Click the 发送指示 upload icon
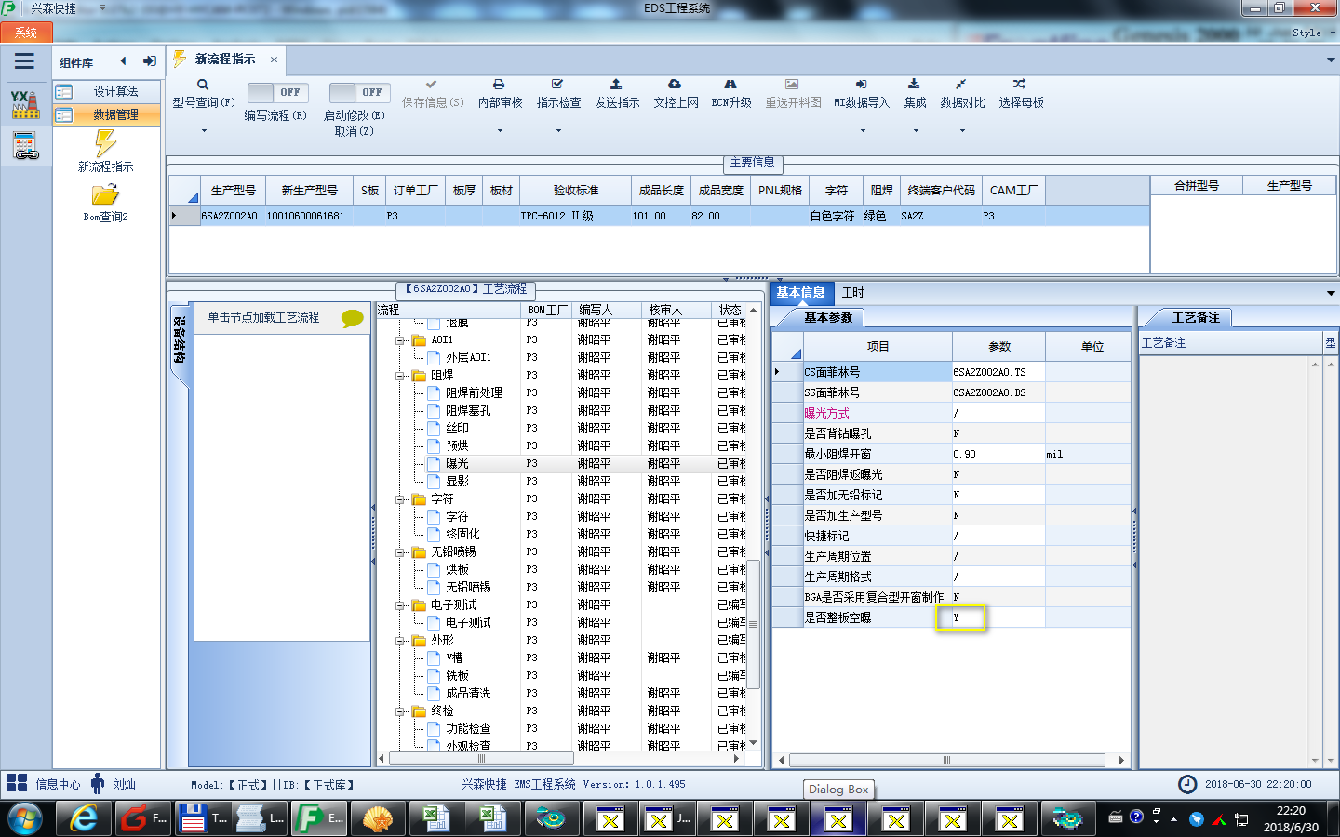1340x837 pixels. pyautogui.click(x=616, y=84)
